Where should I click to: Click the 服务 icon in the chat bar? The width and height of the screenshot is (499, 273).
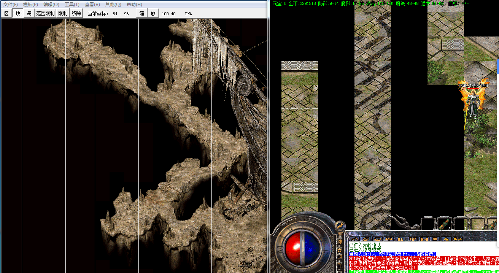pyautogui.click(x=458, y=239)
